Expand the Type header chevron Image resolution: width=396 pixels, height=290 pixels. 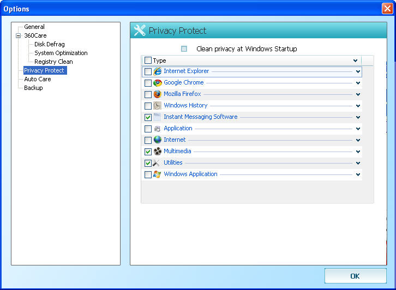click(355, 61)
